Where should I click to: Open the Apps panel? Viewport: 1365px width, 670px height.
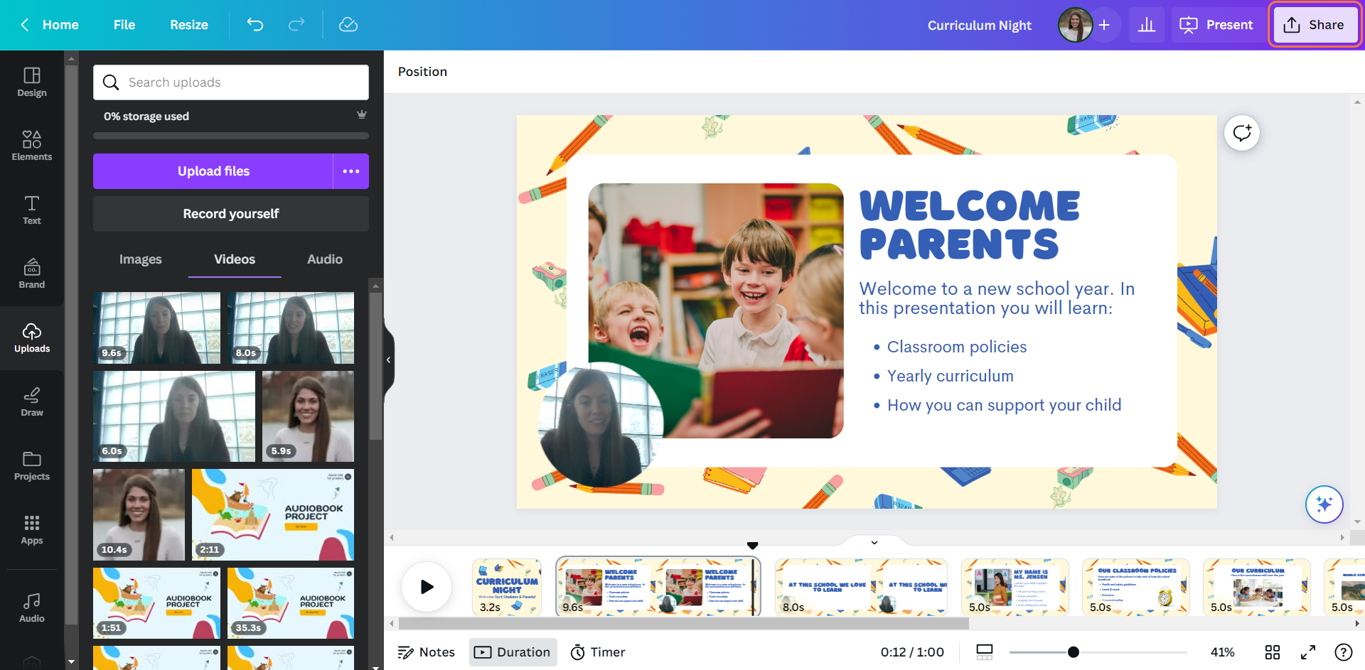[x=32, y=530]
